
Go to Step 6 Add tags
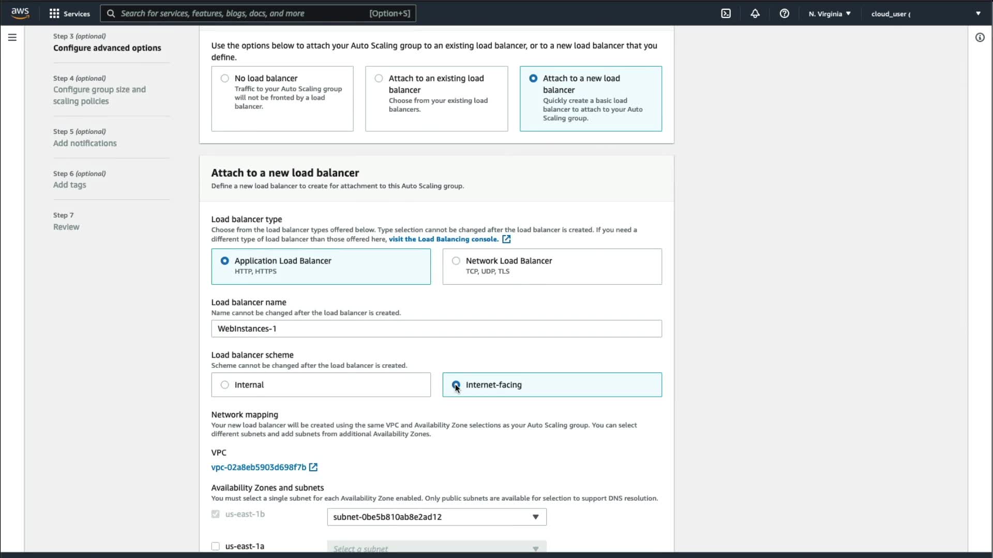[69, 185]
